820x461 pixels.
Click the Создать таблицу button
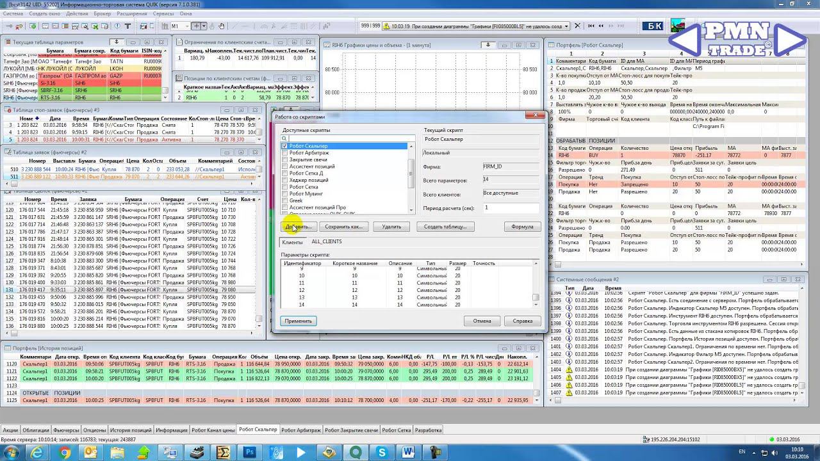point(445,227)
